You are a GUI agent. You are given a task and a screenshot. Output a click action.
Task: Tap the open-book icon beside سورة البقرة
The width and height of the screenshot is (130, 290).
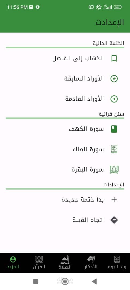[114, 170]
